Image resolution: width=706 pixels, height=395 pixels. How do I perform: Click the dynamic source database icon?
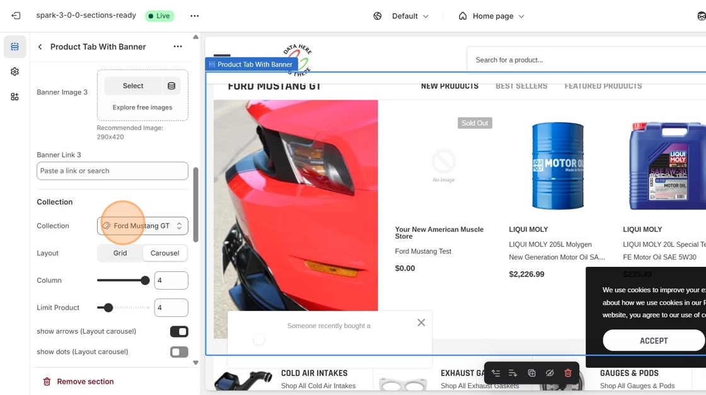click(171, 86)
